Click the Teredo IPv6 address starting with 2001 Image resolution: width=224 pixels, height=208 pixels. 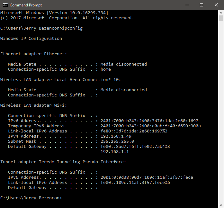(147, 177)
